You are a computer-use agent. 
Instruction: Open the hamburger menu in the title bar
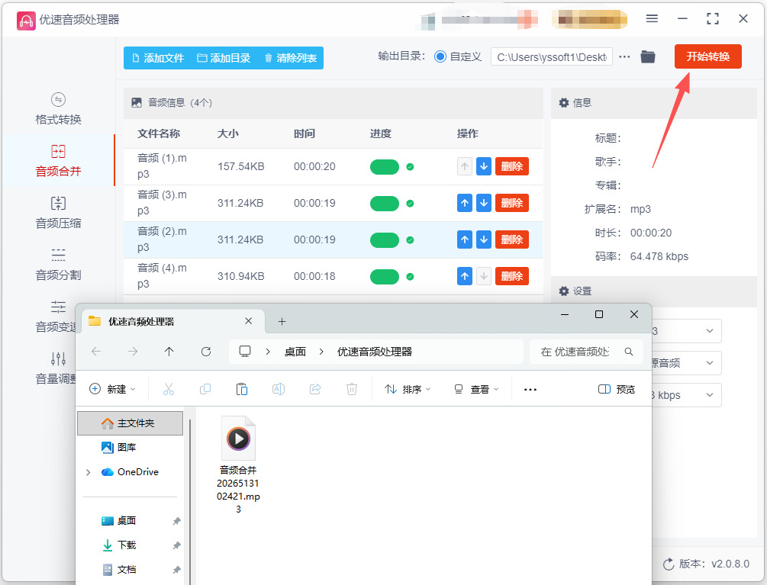click(652, 18)
